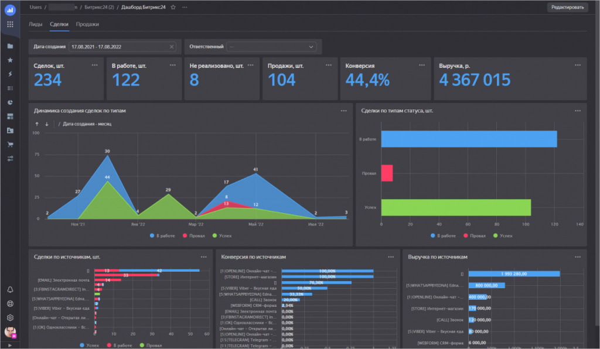Screen dimensions: 600x349
Task: Click Users breadcrumb link
Action: pos(36,7)
